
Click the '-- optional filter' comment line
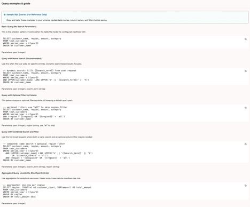pyautogui.click(x=35, y=107)
